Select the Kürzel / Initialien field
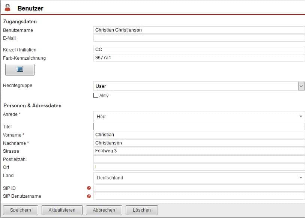 [199, 50]
